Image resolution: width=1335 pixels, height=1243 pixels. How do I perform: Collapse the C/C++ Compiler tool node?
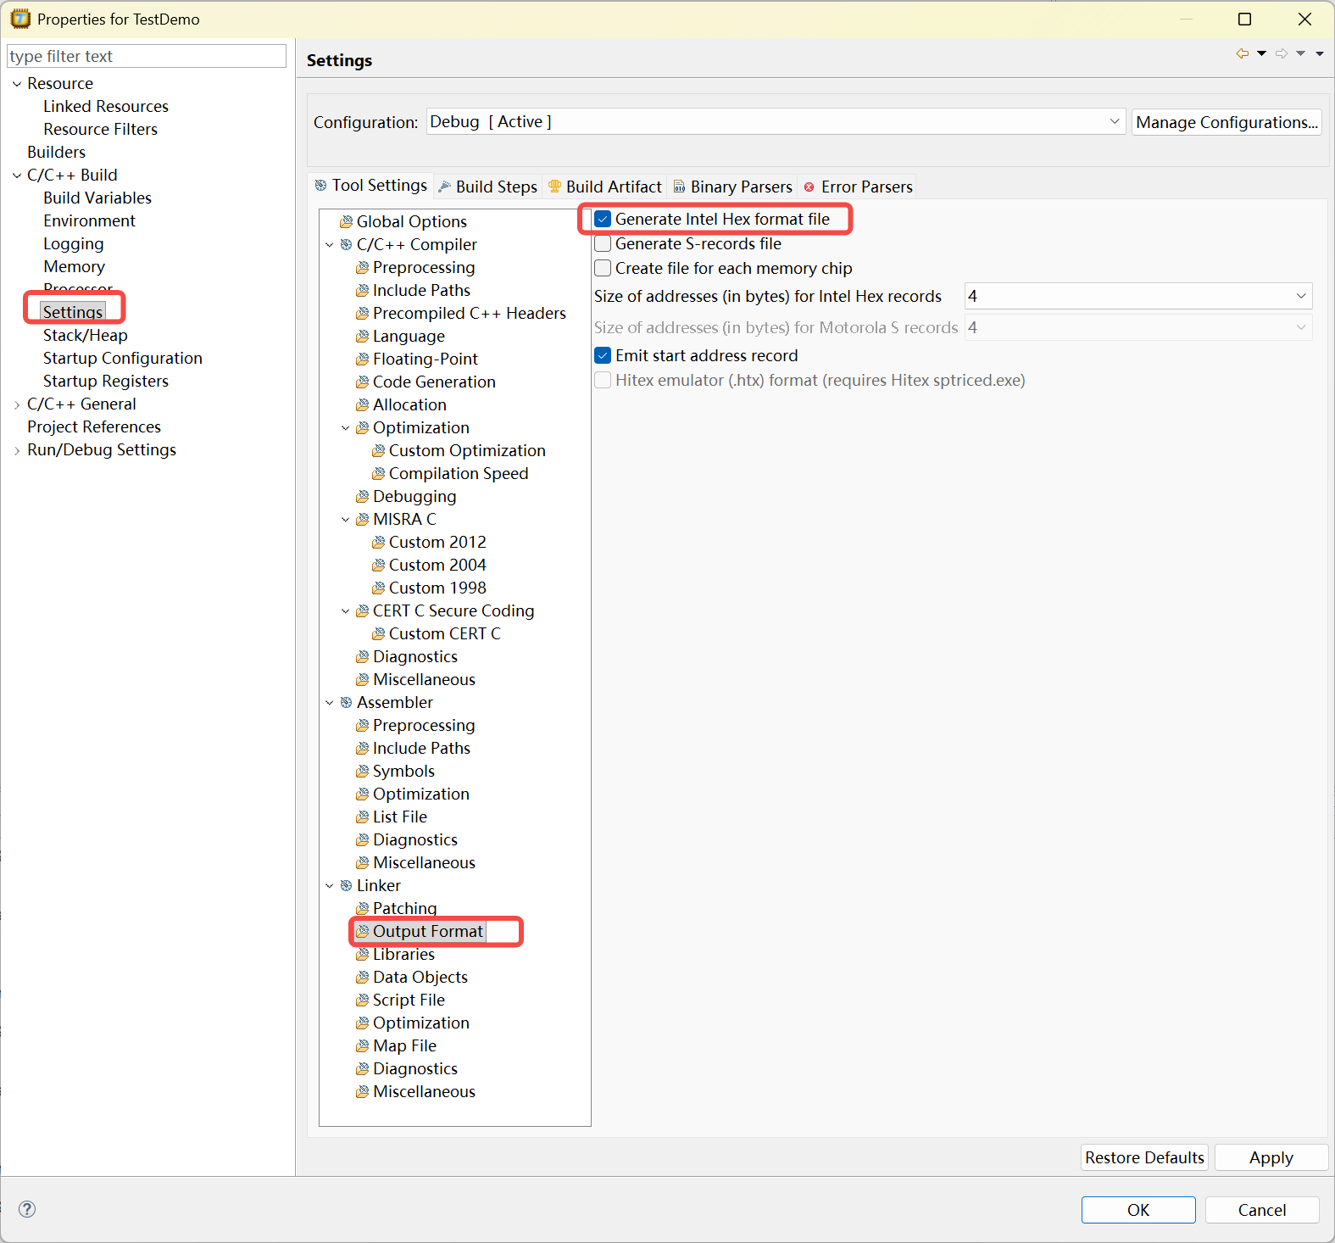(330, 245)
